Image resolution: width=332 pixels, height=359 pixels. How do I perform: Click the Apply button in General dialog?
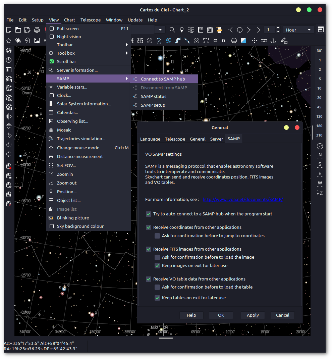tap(253, 315)
